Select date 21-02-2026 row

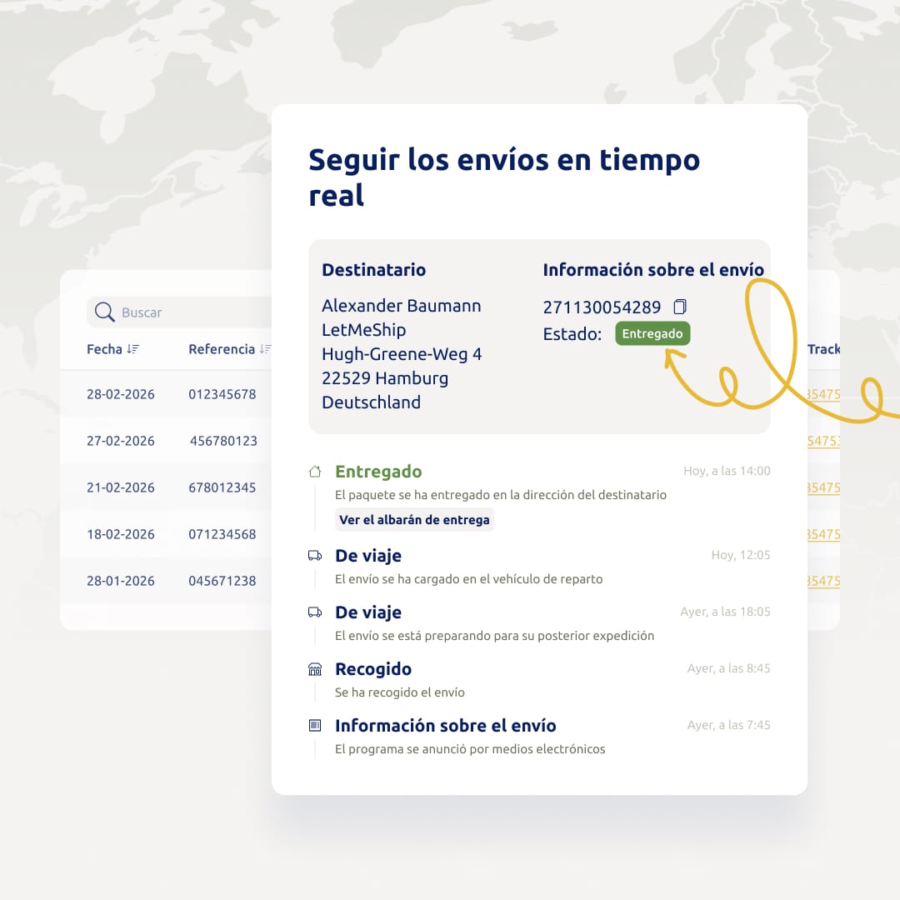point(121,487)
